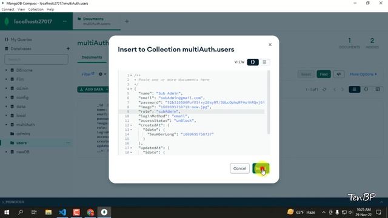This screenshot has height=218, width=388.
Task: Open My Queries in sidebar
Action: click(x=21, y=39)
